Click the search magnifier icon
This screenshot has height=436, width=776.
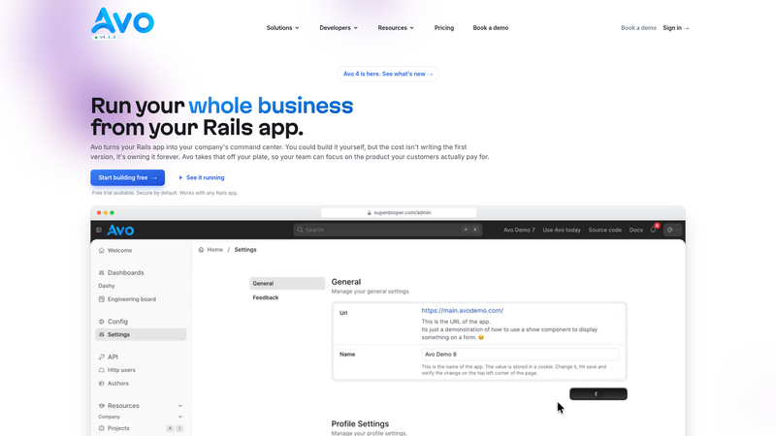pyautogui.click(x=300, y=230)
